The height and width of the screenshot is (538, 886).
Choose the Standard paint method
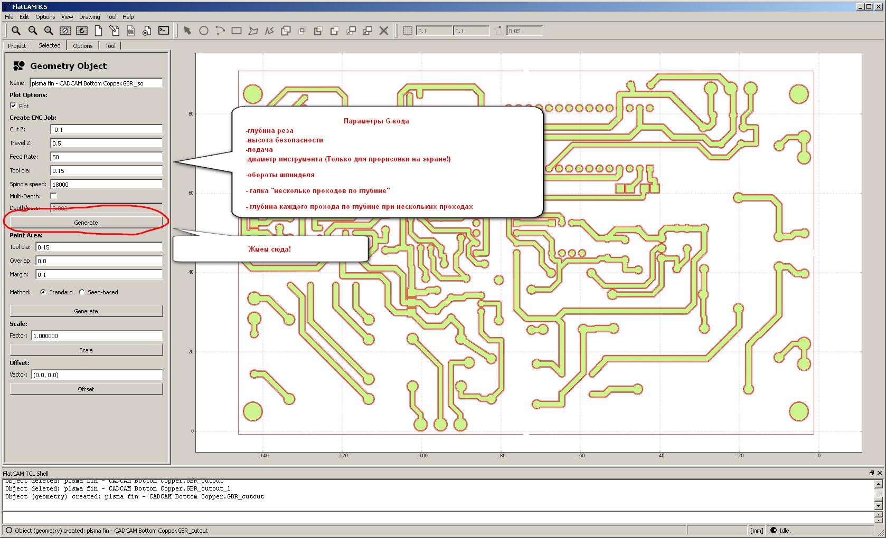click(x=43, y=292)
